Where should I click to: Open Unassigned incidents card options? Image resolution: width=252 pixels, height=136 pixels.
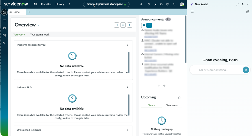click(128, 130)
